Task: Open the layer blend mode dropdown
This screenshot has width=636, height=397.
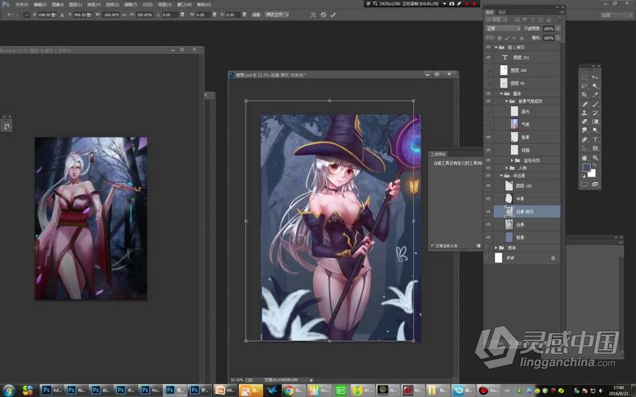Action: pyautogui.click(x=503, y=29)
